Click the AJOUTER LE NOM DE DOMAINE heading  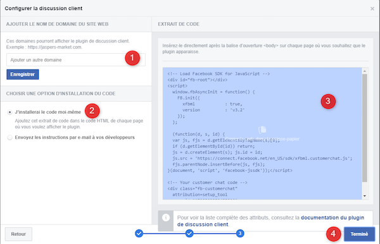[x=57, y=24]
